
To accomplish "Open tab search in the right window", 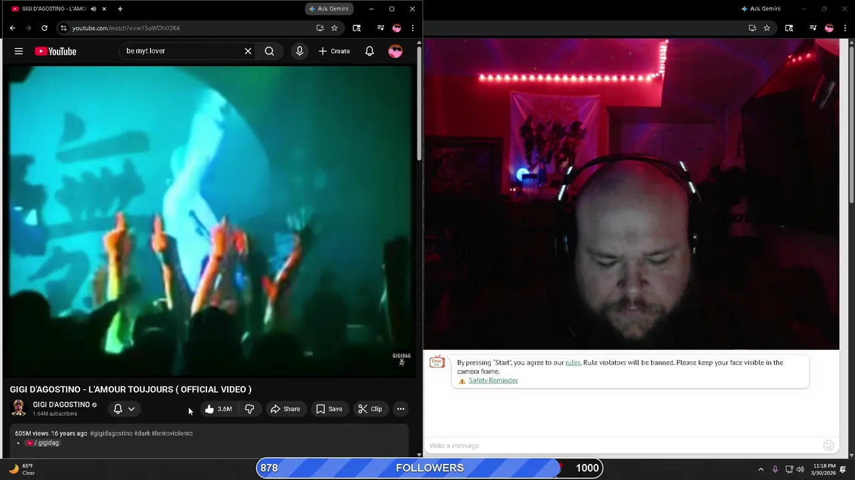I will coord(789,28).
